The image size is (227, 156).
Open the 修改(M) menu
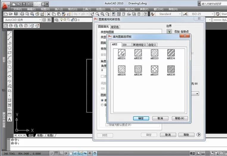[130, 9]
